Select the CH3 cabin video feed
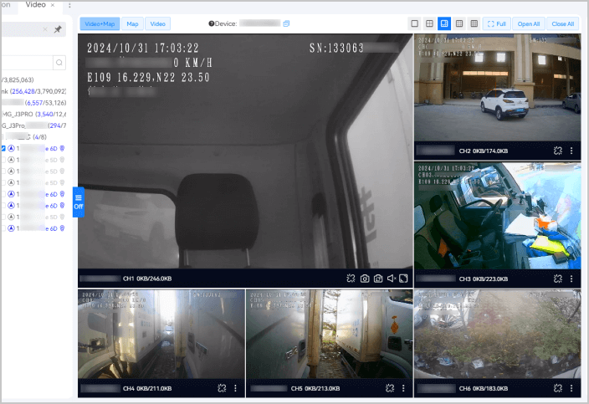 pyautogui.click(x=497, y=216)
